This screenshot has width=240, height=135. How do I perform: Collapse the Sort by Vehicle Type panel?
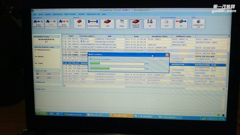click(x=60, y=47)
